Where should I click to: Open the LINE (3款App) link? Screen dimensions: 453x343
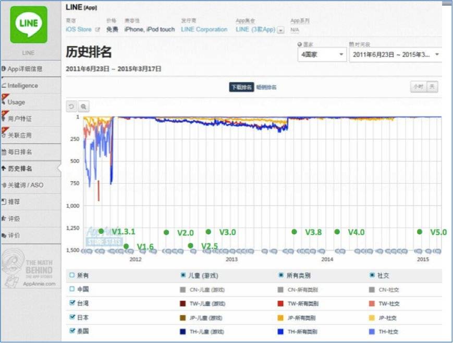tap(255, 30)
